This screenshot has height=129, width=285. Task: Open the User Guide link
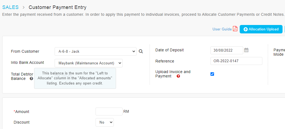(222, 29)
